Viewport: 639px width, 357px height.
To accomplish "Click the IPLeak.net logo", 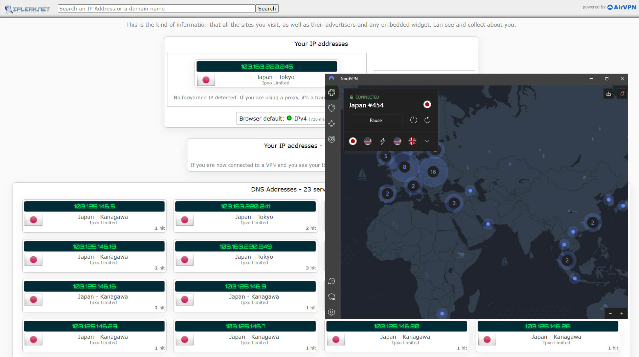I will click(27, 9).
